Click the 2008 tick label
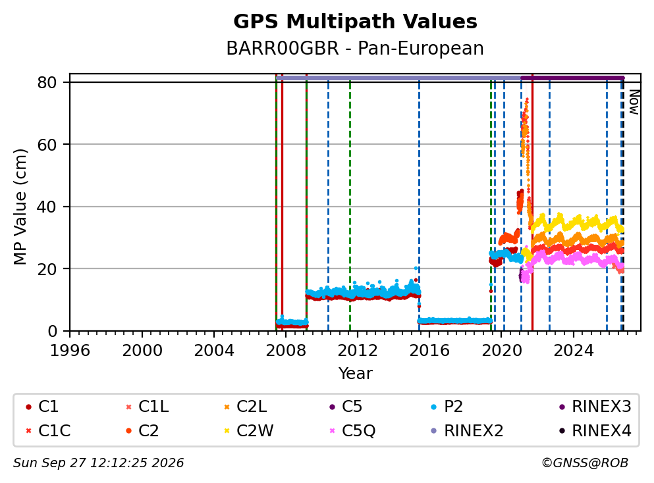Image resolution: width=654 pixels, height=483 pixels. 286,351
